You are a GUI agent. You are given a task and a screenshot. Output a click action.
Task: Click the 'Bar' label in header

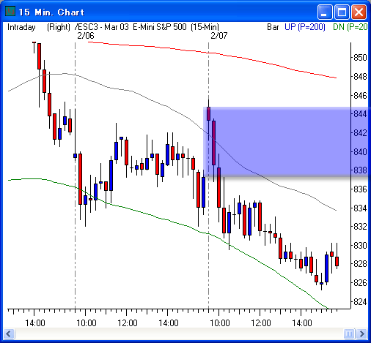pyautogui.click(x=273, y=27)
